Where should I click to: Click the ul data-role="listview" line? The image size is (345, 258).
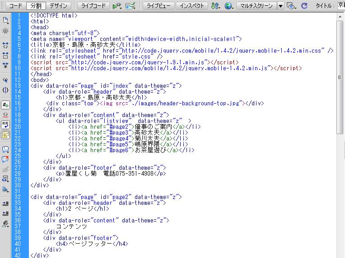[x=123, y=121]
